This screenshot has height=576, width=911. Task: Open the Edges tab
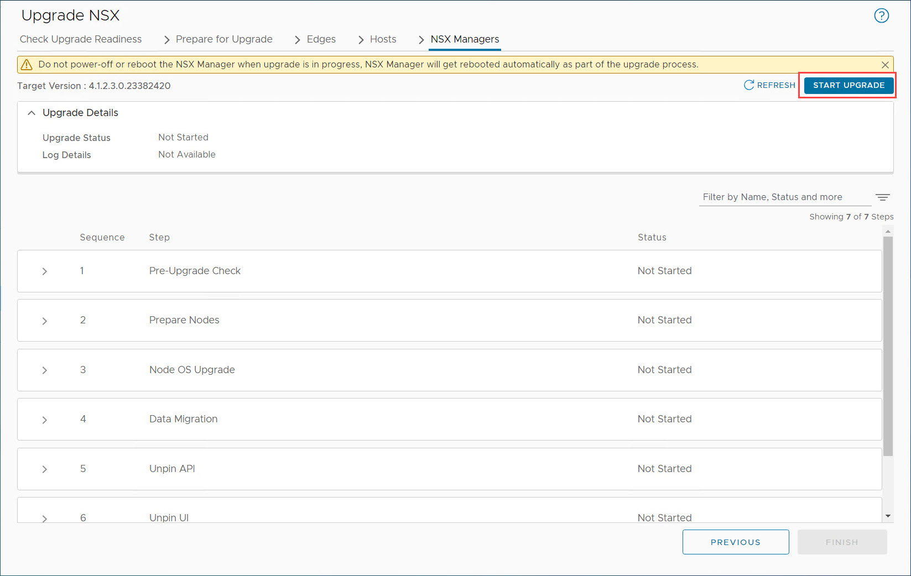tap(321, 39)
